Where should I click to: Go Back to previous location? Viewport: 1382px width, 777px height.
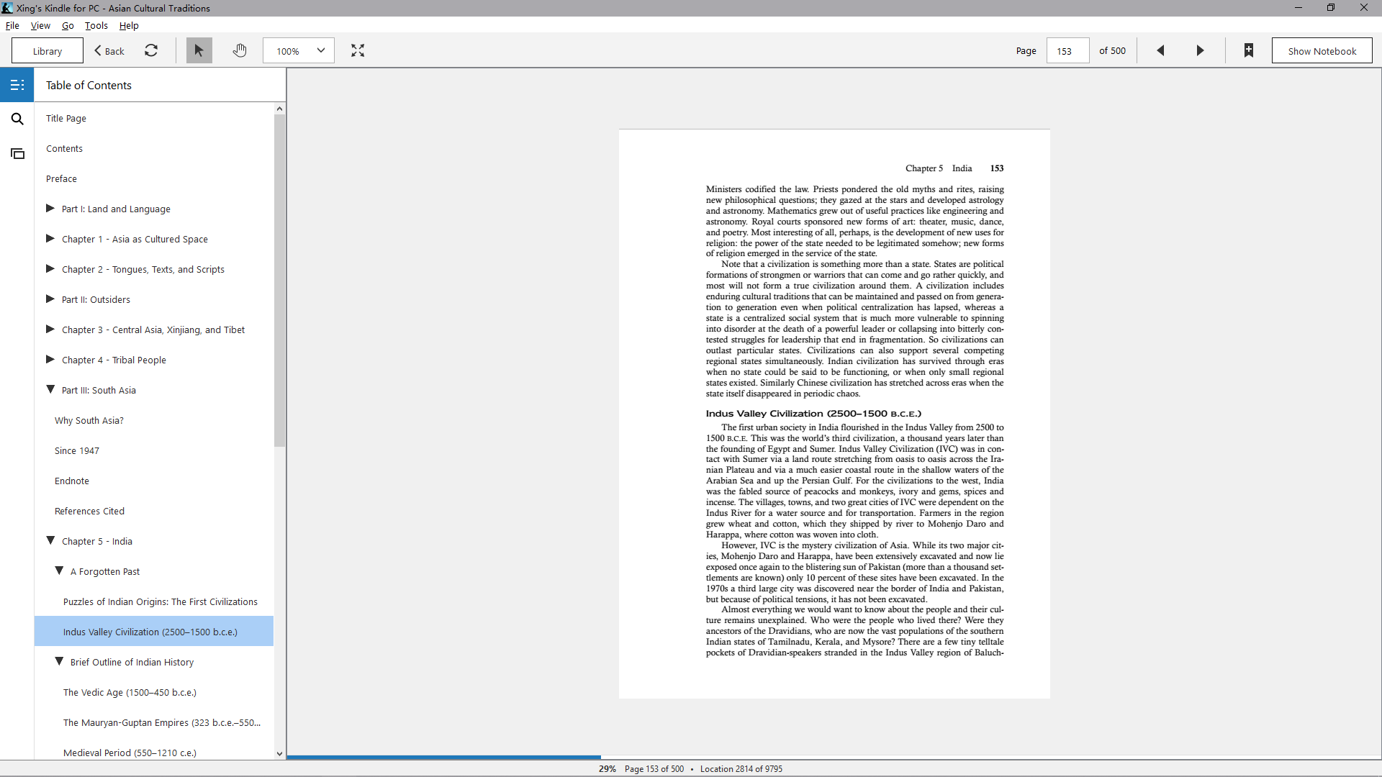[x=109, y=51]
